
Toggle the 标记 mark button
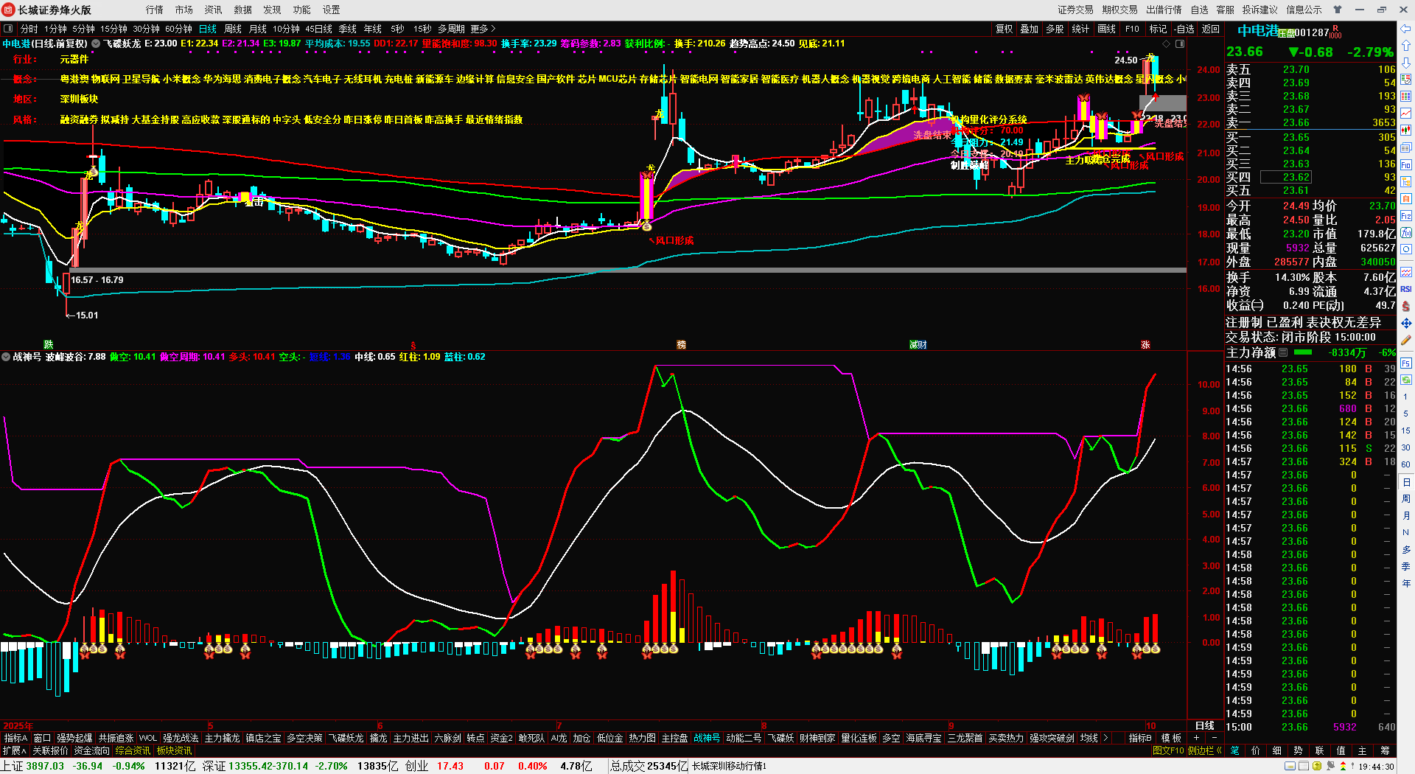pyautogui.click(x=1158, y=29)
